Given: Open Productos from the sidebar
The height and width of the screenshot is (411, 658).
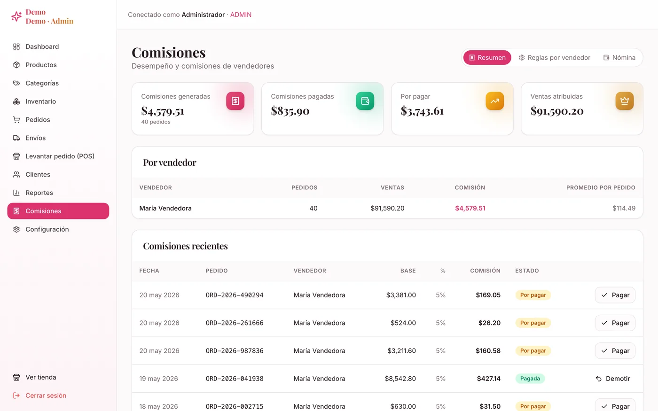Looking at the screenshot, I should tap(58, 65).
